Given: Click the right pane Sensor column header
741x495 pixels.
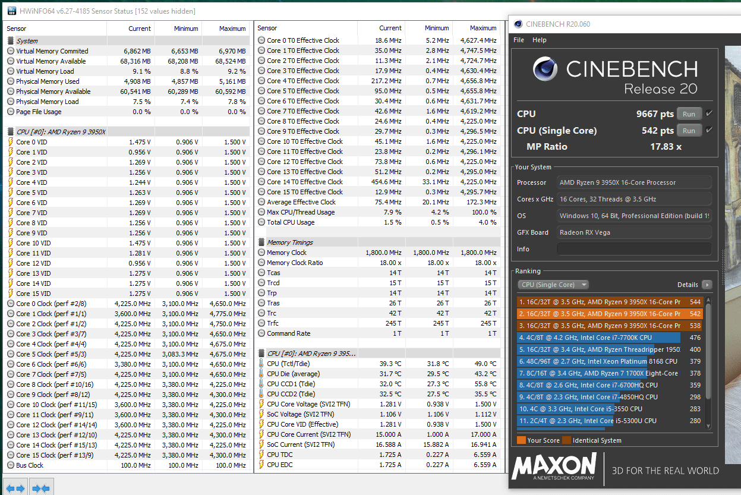Looking at the screenshot, I should point(307,28).
